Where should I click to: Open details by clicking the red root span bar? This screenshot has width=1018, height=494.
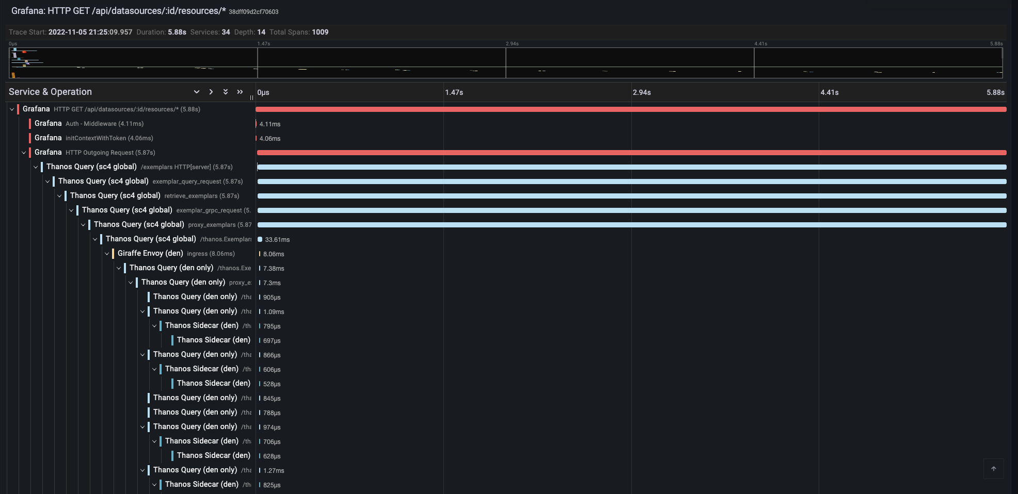pos(619,109)
